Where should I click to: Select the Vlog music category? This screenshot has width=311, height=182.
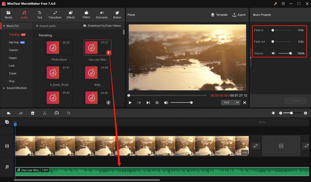point(11,81)
